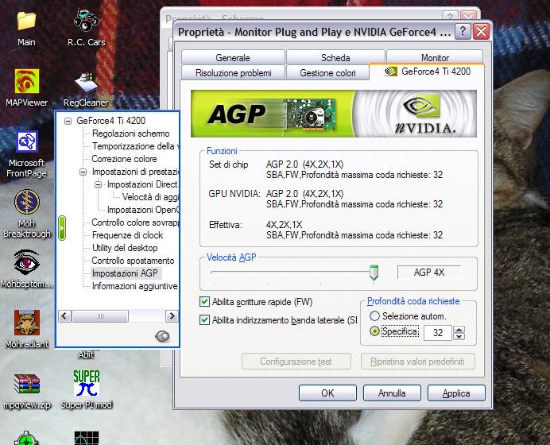Select Controllo spostamento in the tree
Viewport: 550px width, 445px height.
133,261
